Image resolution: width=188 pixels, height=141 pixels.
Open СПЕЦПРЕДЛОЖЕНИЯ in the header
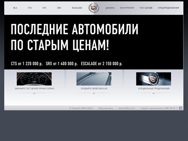[x=168, y=8]
